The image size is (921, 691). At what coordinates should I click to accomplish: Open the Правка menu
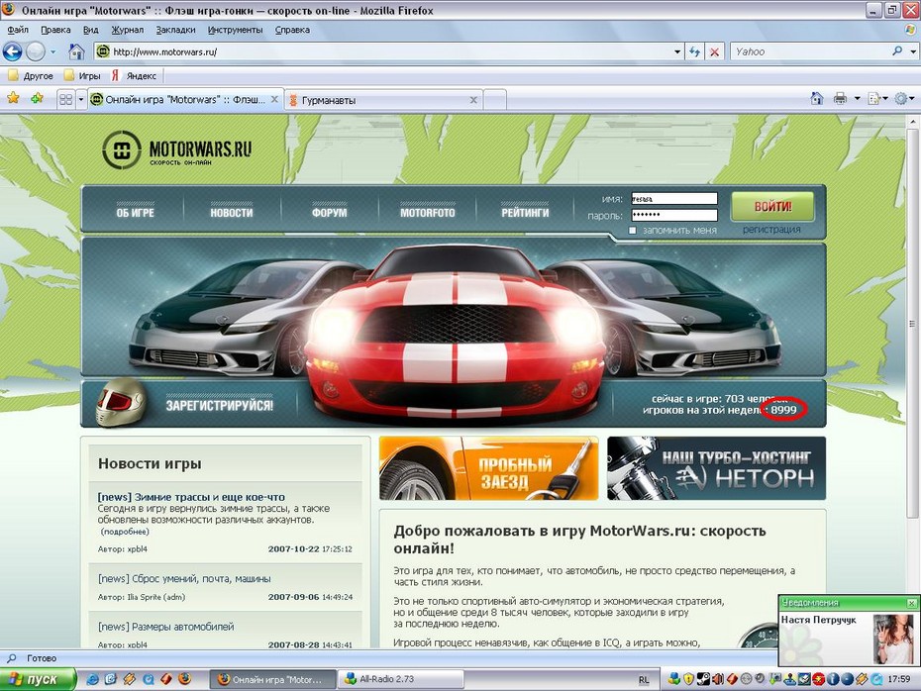[55, 30]
